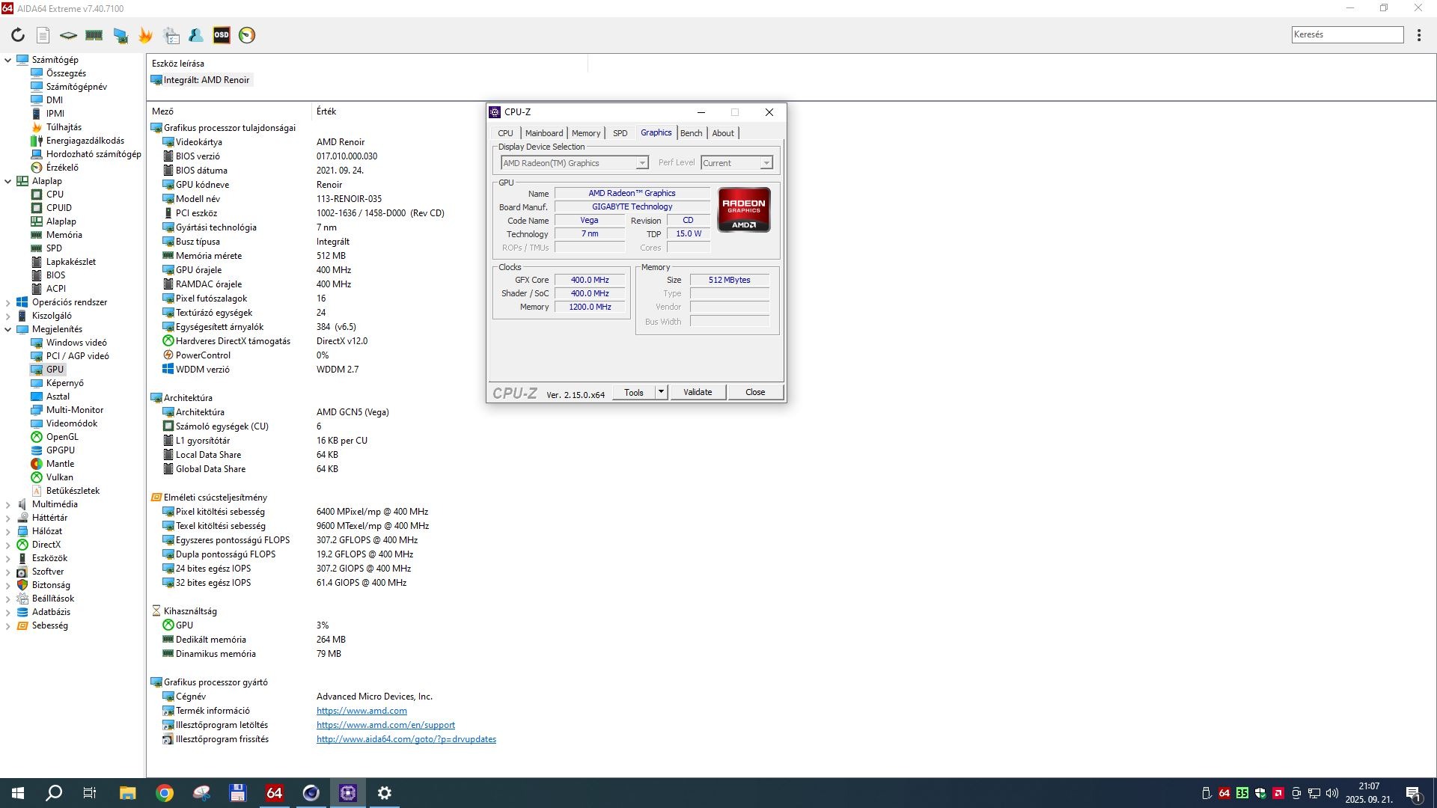The image size is (1437, 808).
Task: Switch to the Mainboard tab in CPU-Z
Action: tap(544, 133)
